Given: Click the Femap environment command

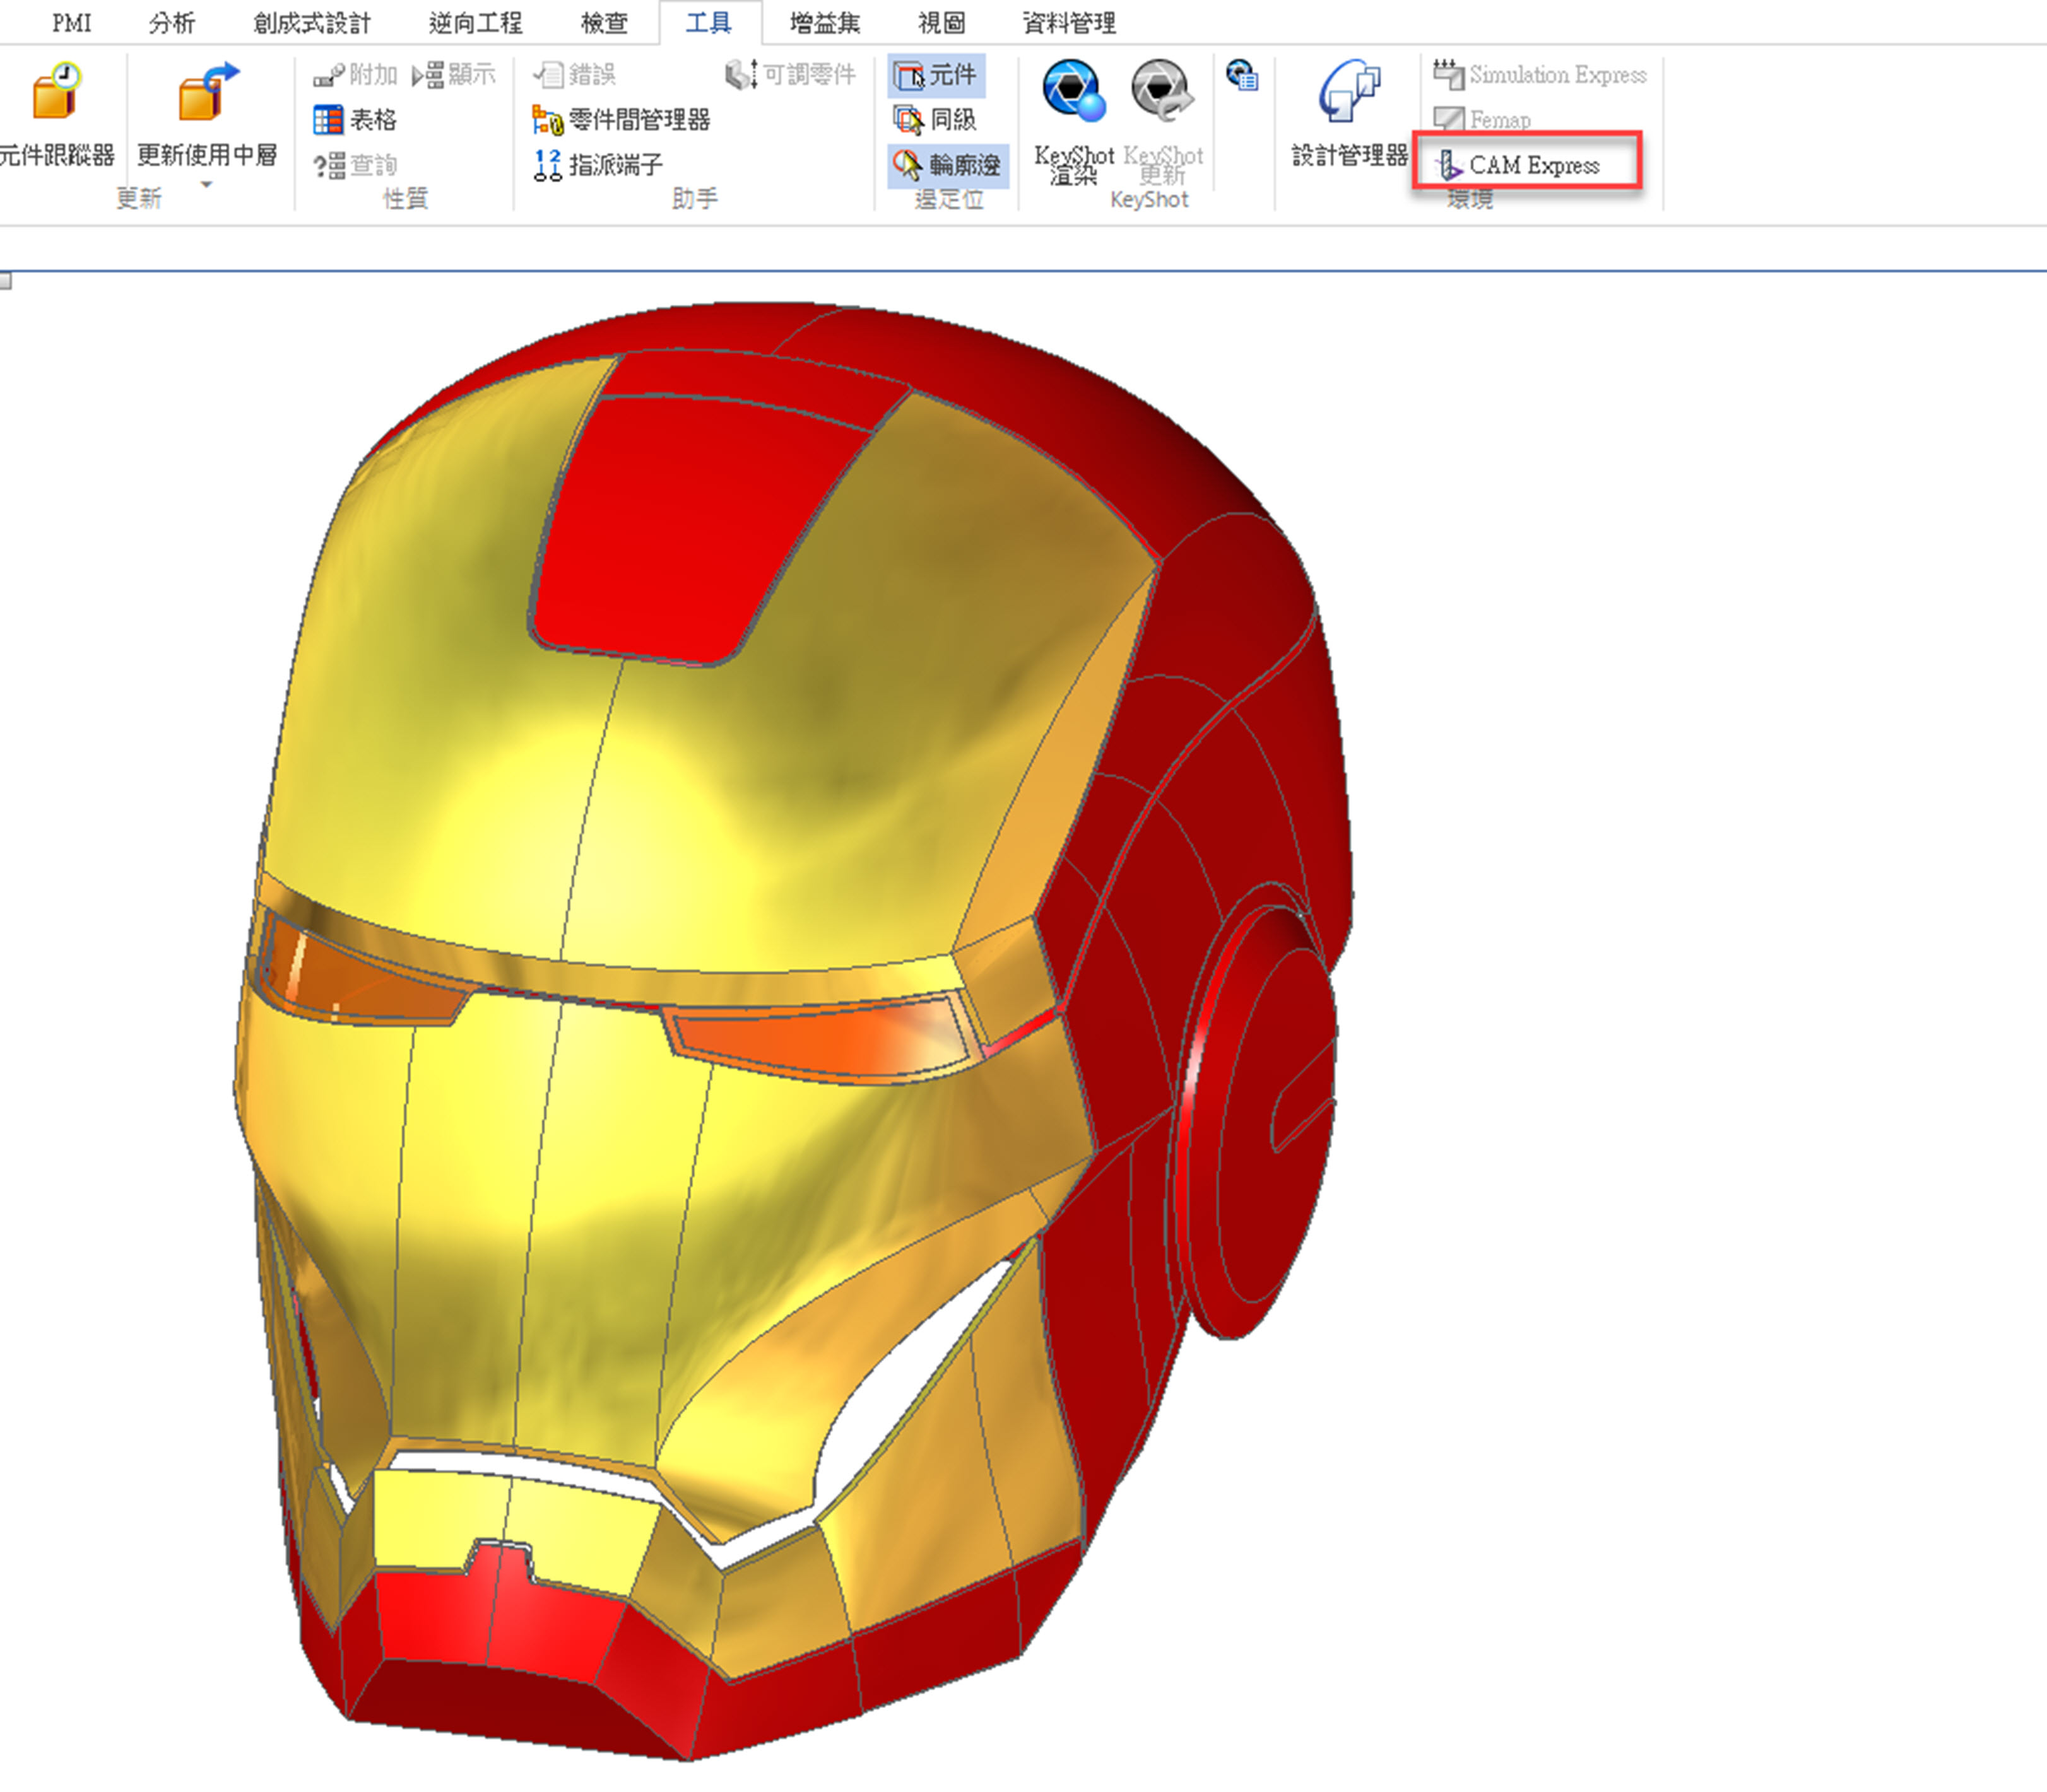Looking at the screenshot, I should [1482, 120].
